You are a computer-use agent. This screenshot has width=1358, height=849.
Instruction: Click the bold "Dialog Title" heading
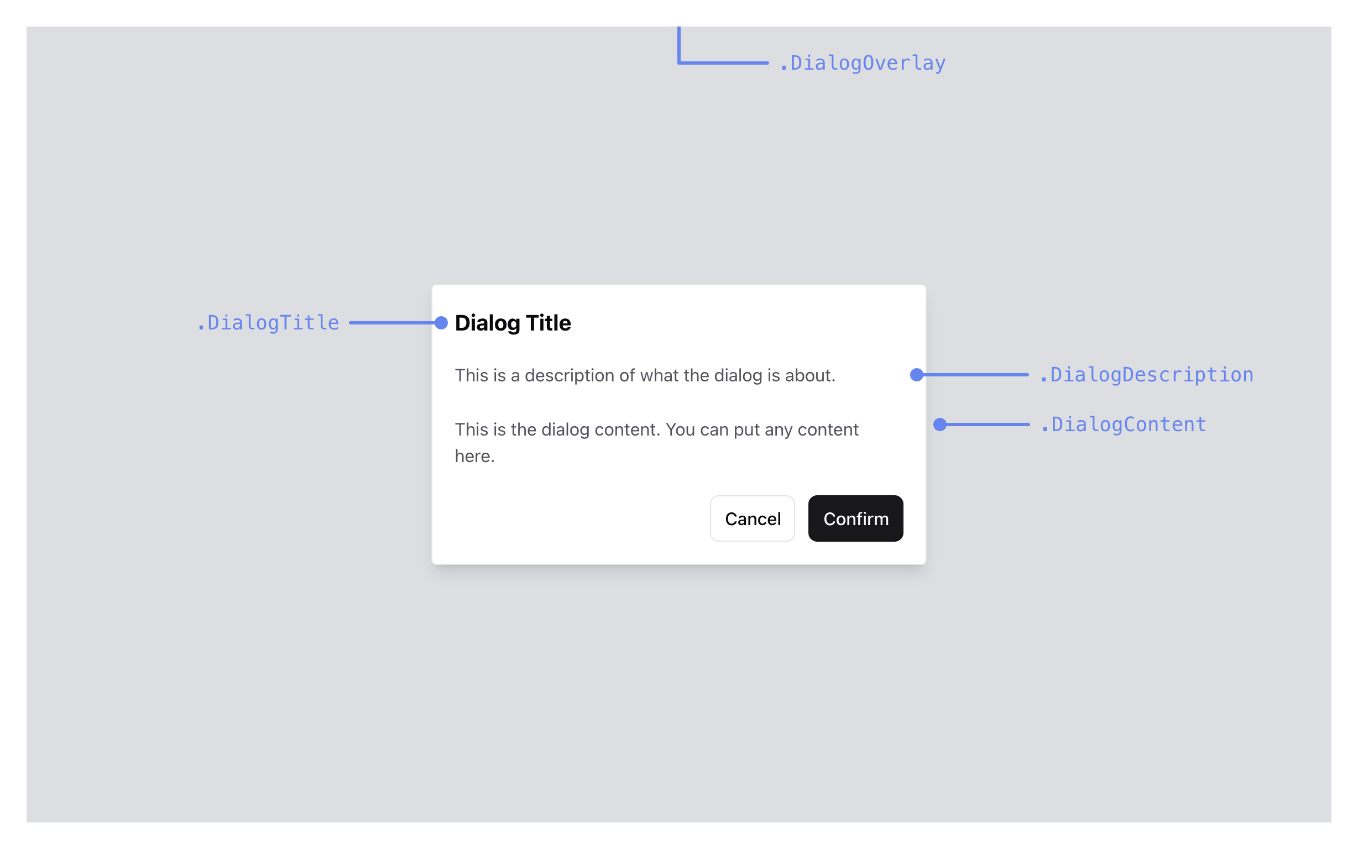[x=513, y=323]
